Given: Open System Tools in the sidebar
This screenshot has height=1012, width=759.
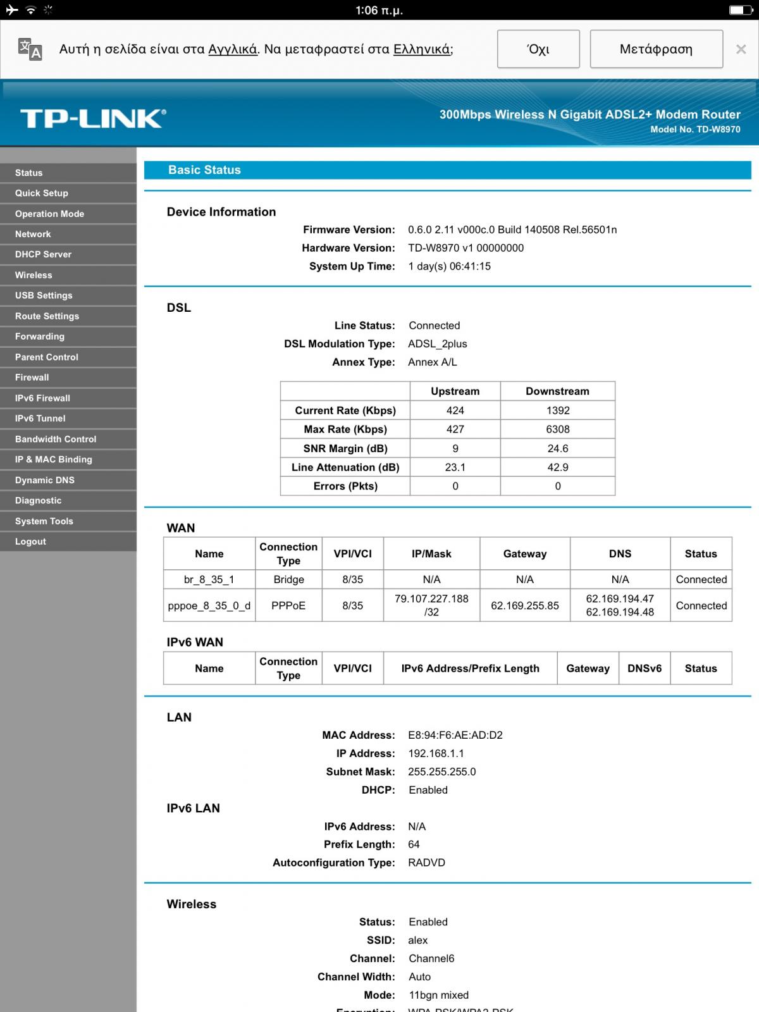Looking at the screenshot, I should [68, 521].
